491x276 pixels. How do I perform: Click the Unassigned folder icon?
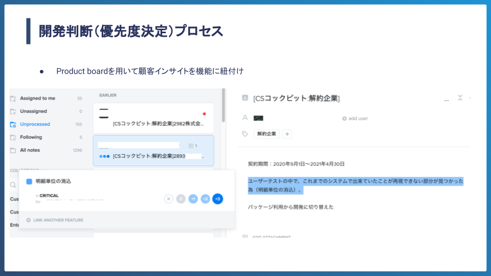coord(13,111)
